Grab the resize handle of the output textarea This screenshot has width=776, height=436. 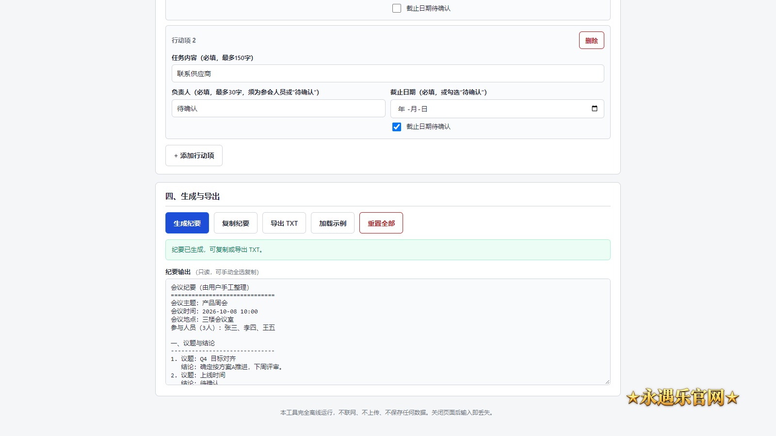click(607, 382)
